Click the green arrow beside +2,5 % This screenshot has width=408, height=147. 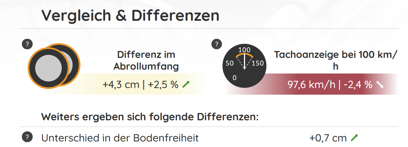pyautogui.click(x=186, y=85)
